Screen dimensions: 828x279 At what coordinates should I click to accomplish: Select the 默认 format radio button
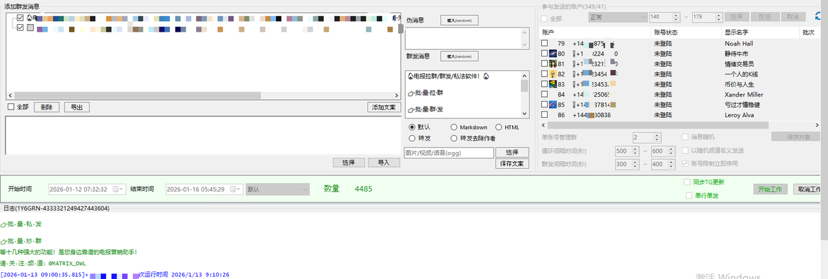tap(412, 127)
